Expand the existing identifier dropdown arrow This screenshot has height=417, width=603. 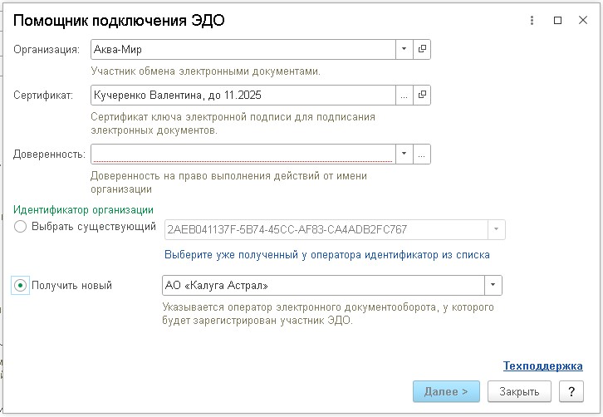pyautogui.click(x=497, y=229)
